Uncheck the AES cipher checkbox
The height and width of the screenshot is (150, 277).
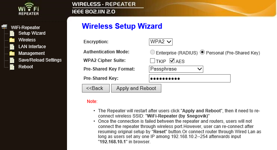172,61
